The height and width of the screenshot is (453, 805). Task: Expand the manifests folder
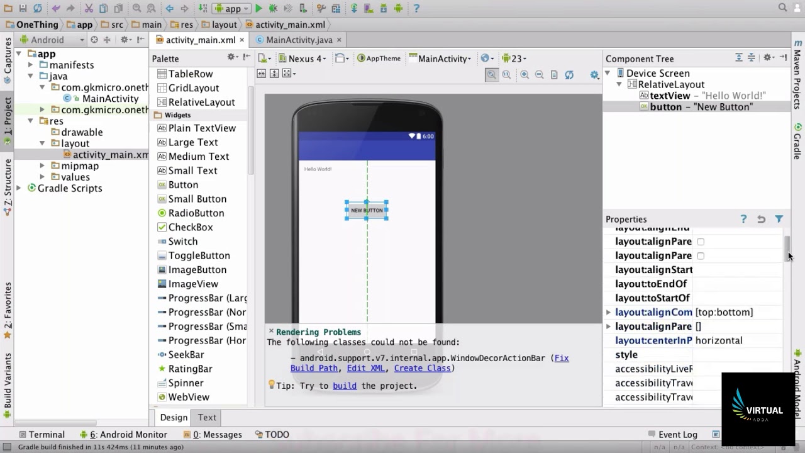[30, 65]
